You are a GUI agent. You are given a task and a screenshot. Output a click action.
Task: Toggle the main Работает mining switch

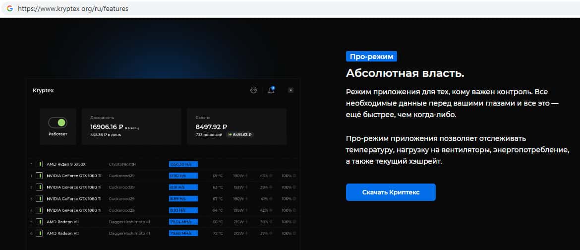58,123
